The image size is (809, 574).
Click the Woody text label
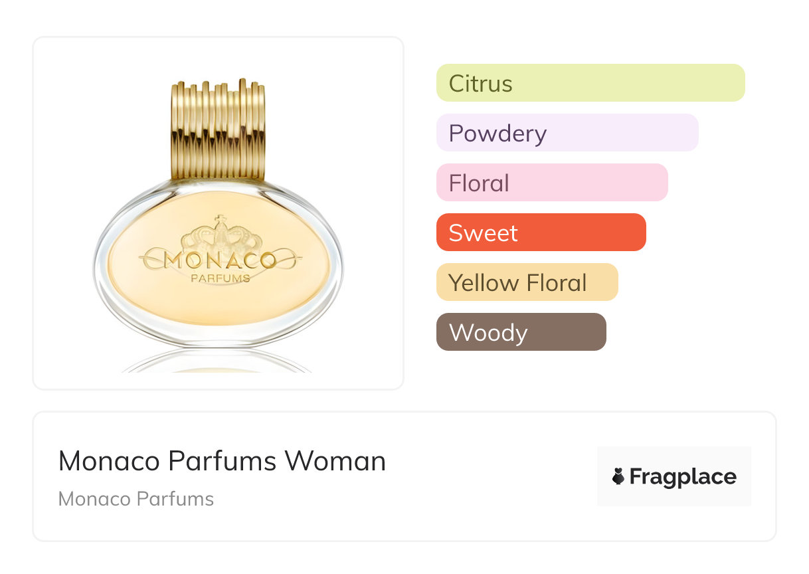click(x=488, y=333)
